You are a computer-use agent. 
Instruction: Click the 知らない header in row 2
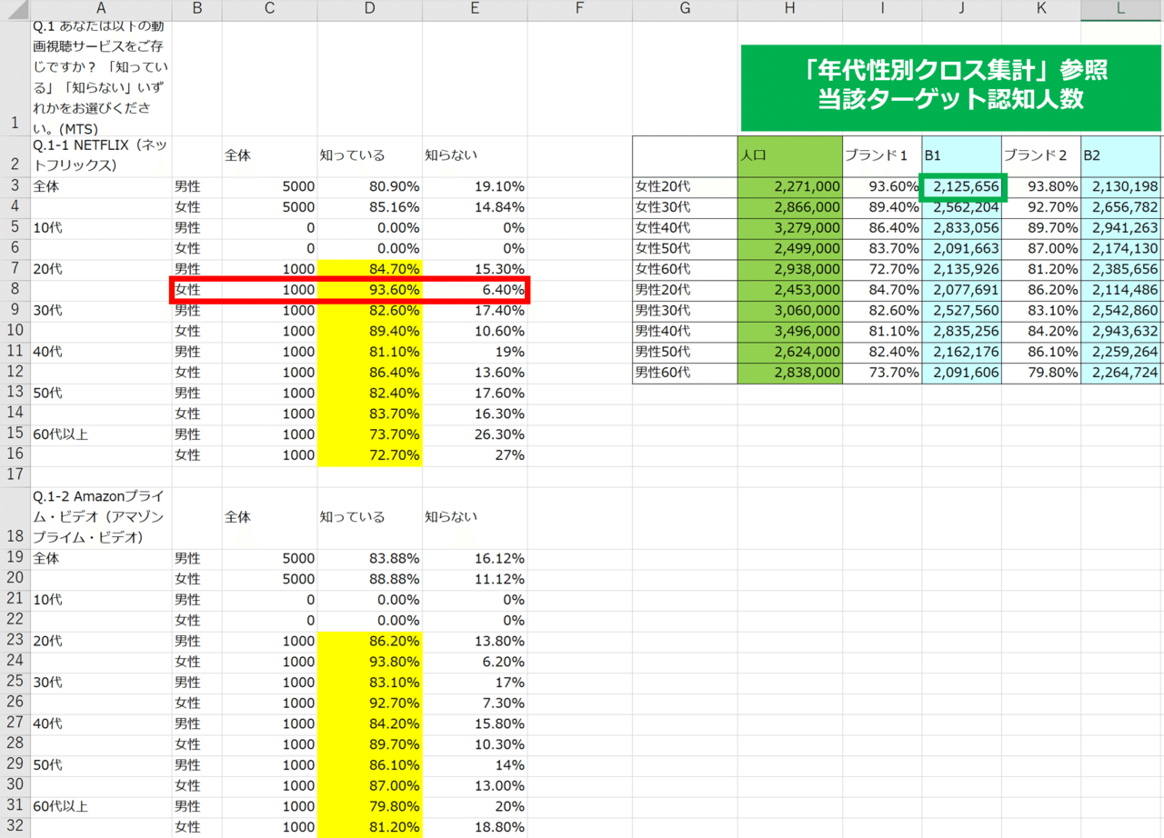(x=475, y=156)
